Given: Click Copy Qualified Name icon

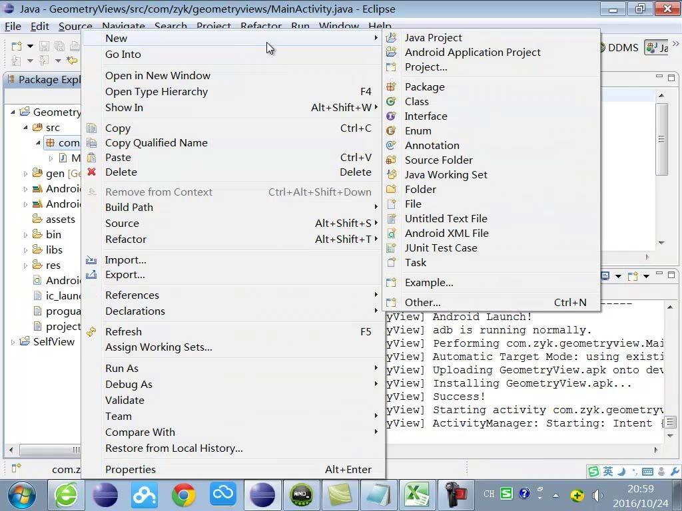Looking at the screenshot, I should (91, 142).
